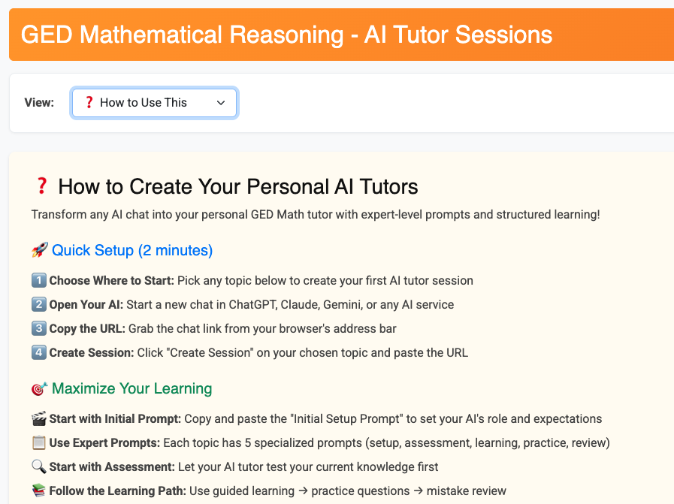Click the number 1 step icon

tap(39, 281)
